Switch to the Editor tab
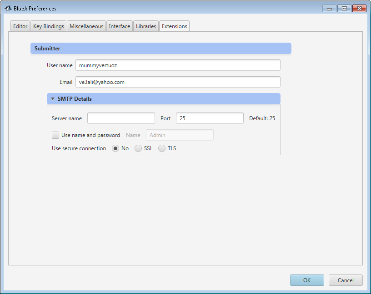The image size is (371, 294). click(x=20, y=26)
